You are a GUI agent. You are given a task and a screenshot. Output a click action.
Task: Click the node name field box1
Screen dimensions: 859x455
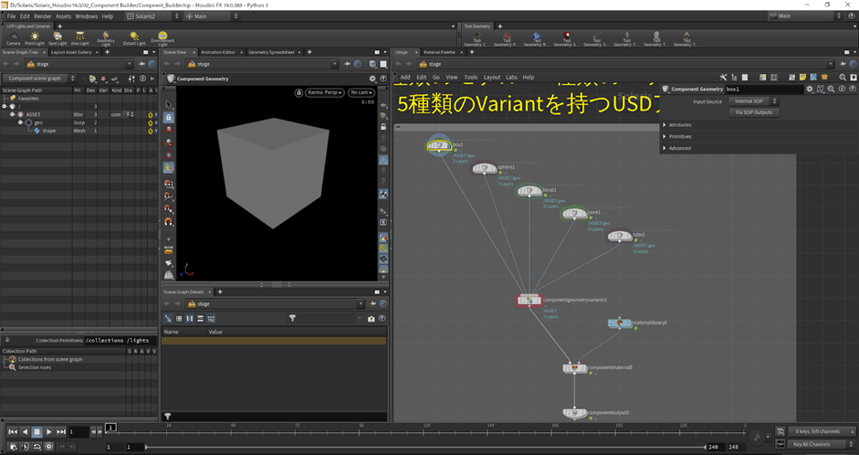coord(764,89)
